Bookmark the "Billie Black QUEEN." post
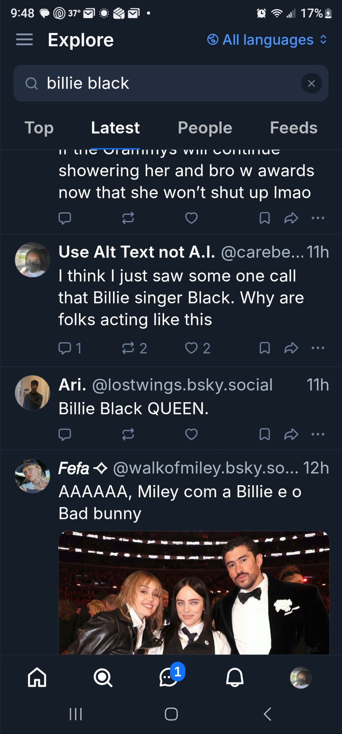This screenshot has width=342, height=734. tap(265, 435)
